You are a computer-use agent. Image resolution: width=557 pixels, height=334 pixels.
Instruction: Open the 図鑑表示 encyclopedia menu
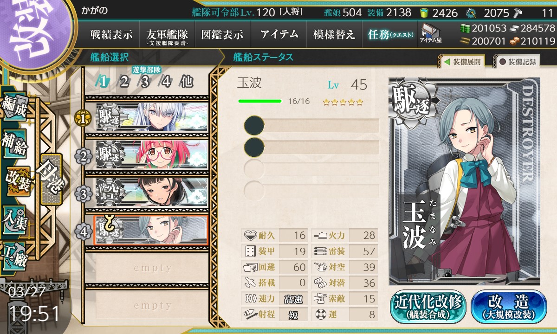(x=222, y=34)
